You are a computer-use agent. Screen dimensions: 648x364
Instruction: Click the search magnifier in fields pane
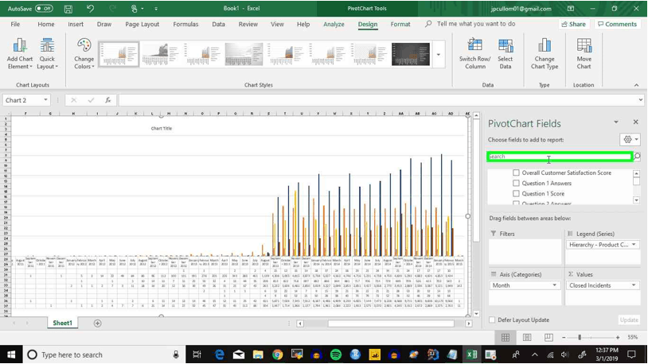click(637, 157)
